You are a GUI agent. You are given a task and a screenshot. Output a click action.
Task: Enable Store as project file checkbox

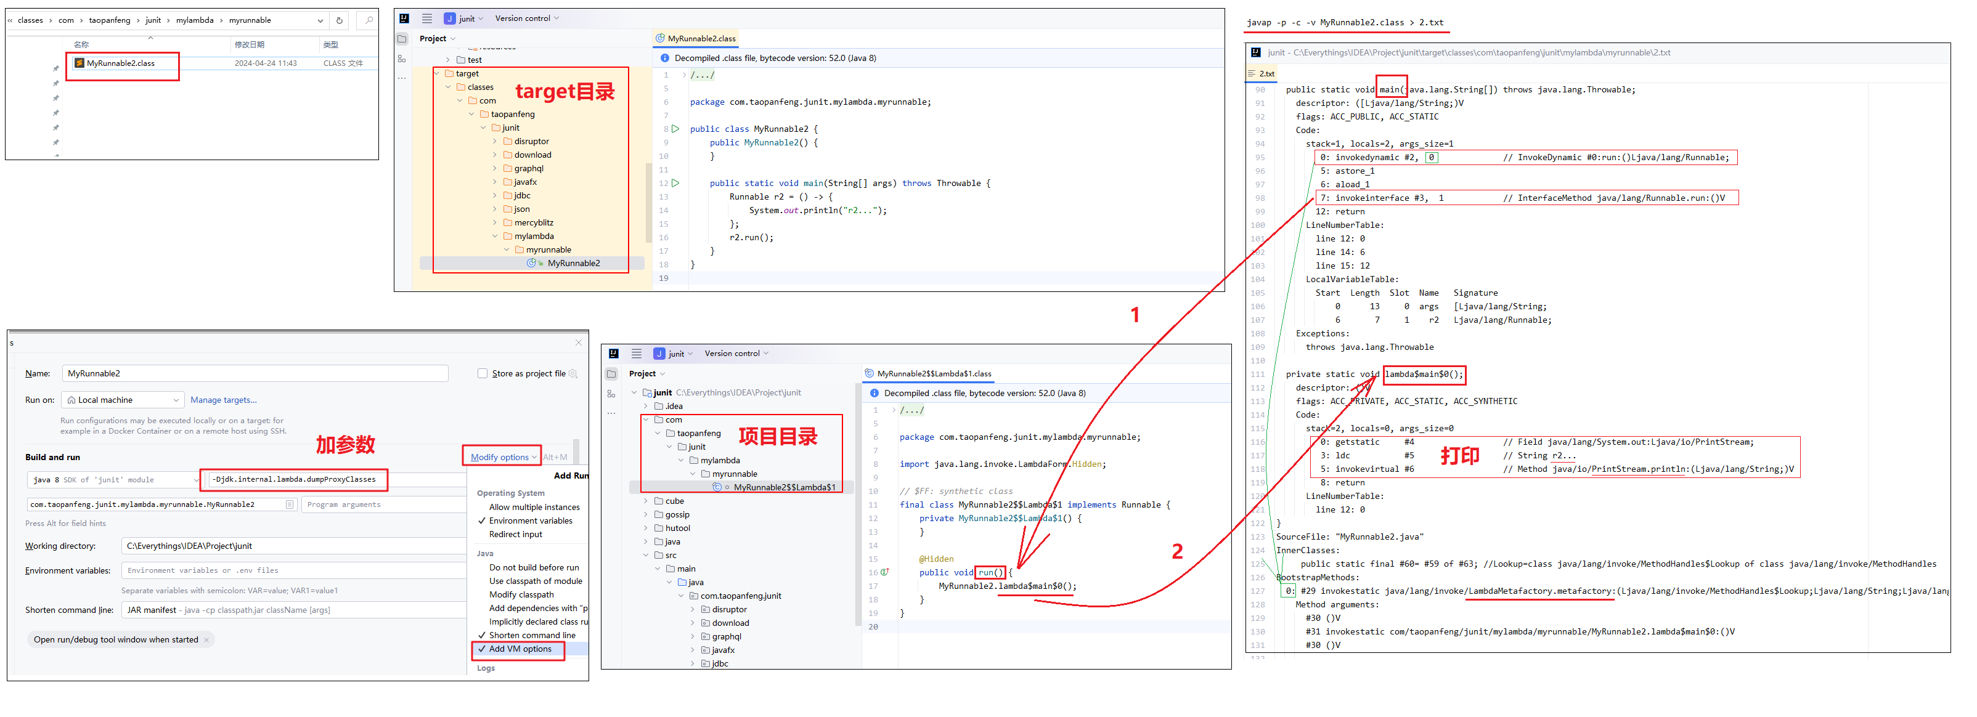point(483,375)
